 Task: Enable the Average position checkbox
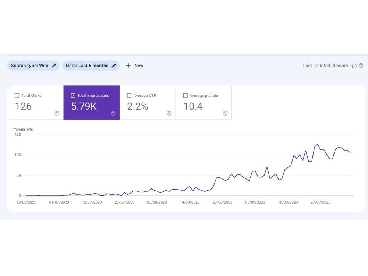185,96
